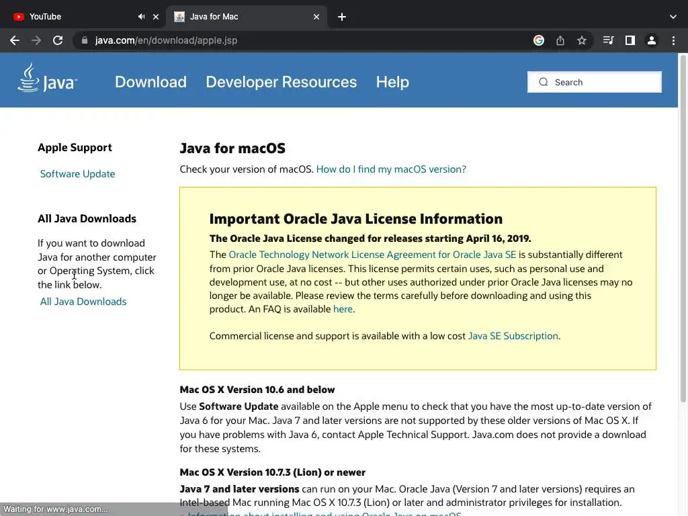Mute the YouTube tab audio icon
The image size is (688, 516).
click(x=141, y=17)
